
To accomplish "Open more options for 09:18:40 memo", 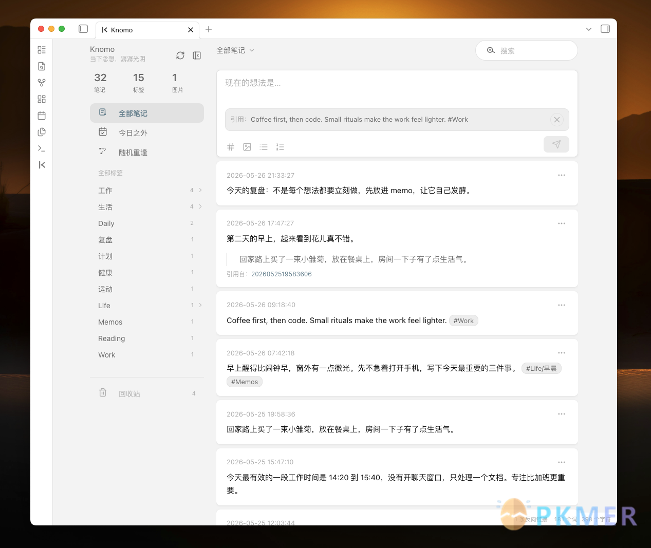I will [x=562, y=305].
